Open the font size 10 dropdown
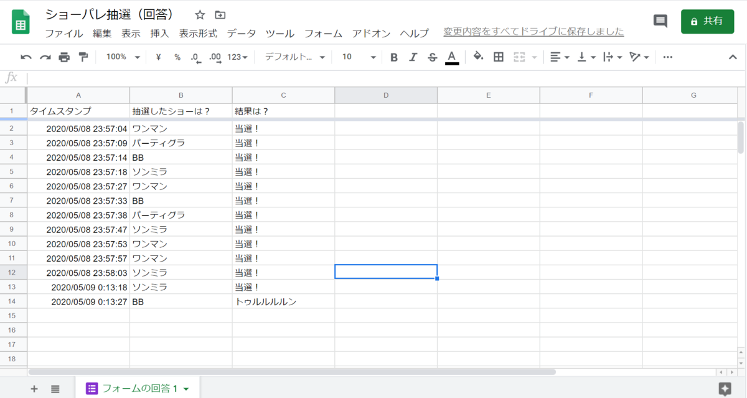This screenshot has width=747, height=398. pyautogui.click(x=359, y=57)
